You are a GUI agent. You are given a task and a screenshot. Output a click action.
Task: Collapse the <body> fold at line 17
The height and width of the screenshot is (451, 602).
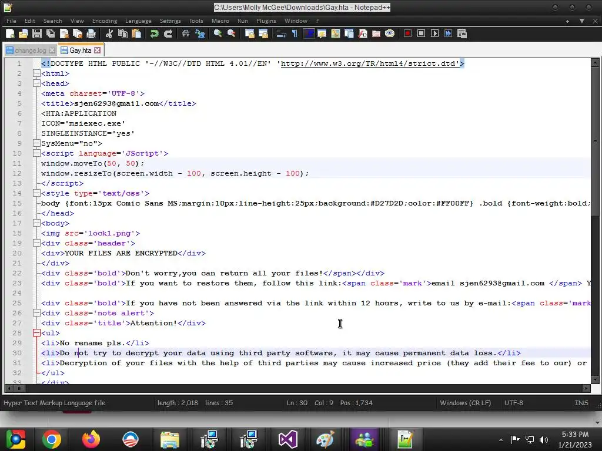pos(36,223)
